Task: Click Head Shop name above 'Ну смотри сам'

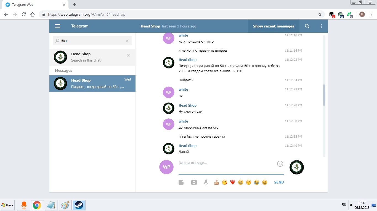Action: (x=187, y=105)
